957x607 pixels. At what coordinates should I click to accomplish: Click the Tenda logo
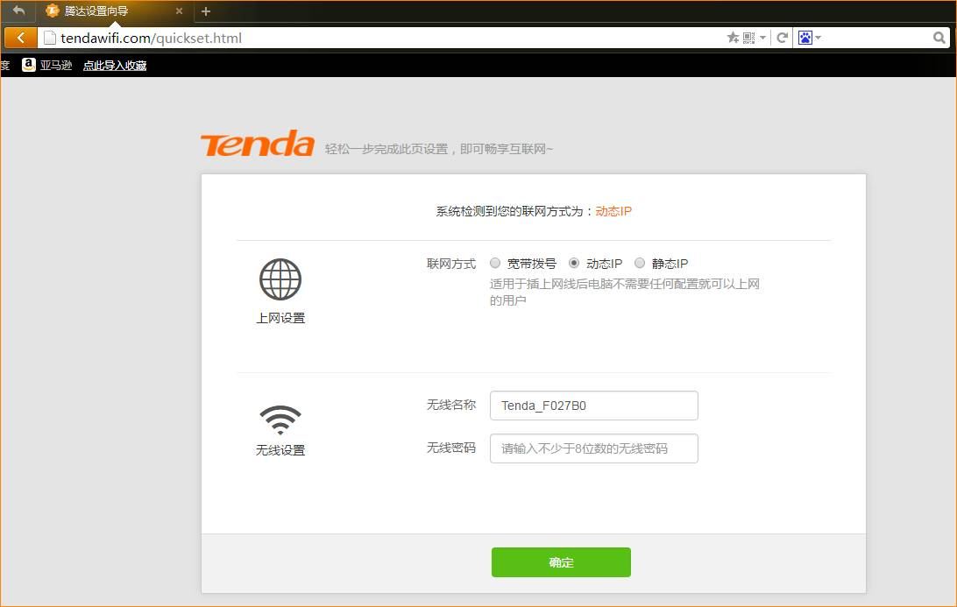click(258, 144)
